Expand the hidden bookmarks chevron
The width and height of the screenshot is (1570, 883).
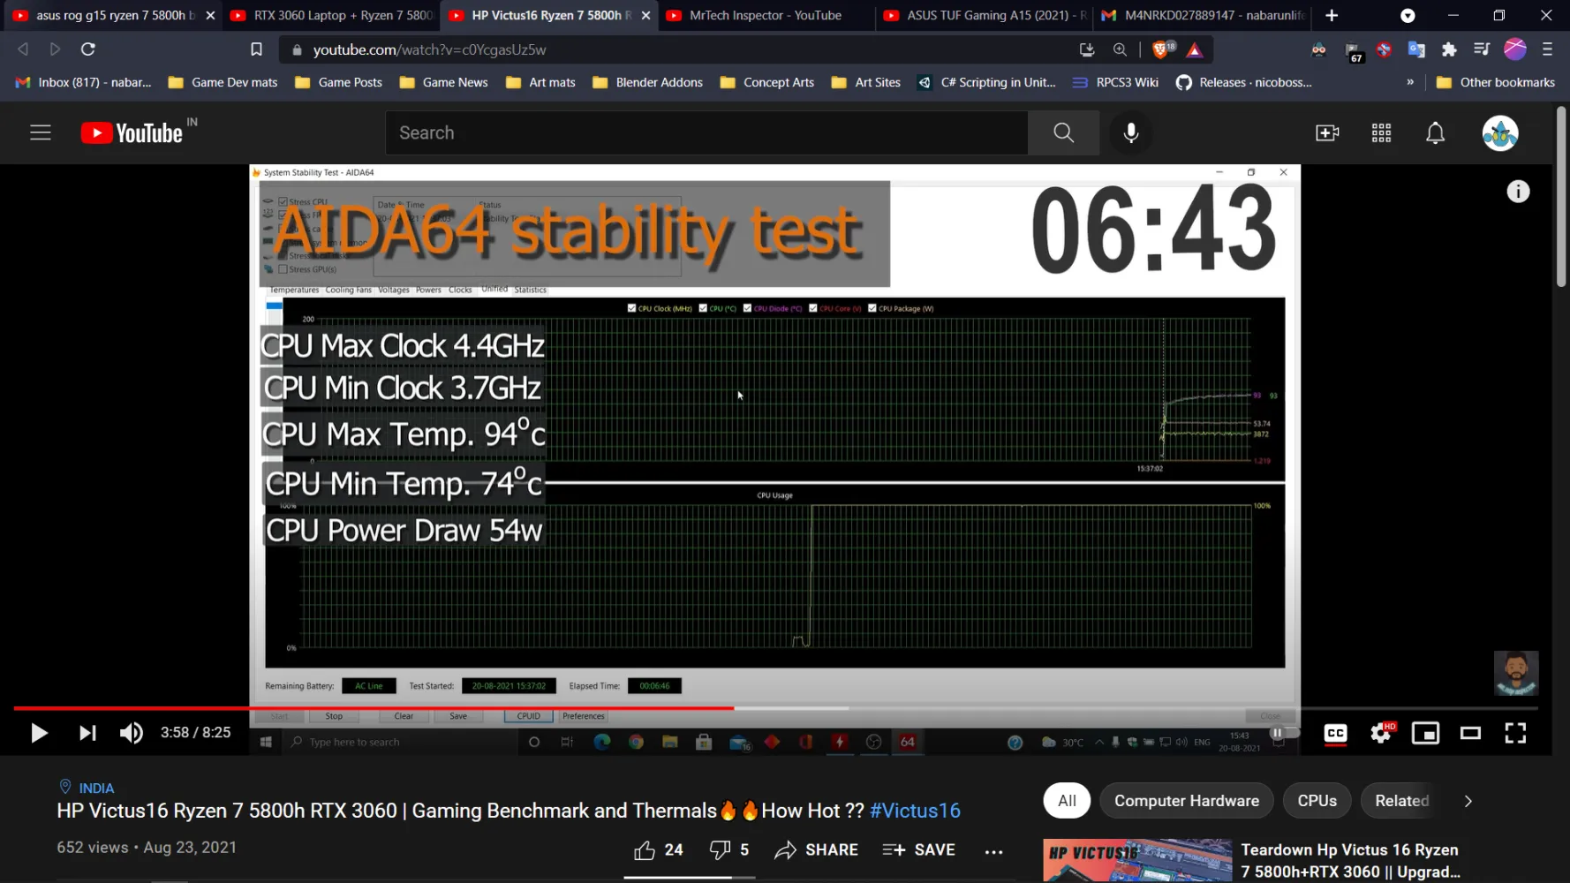1409,82
